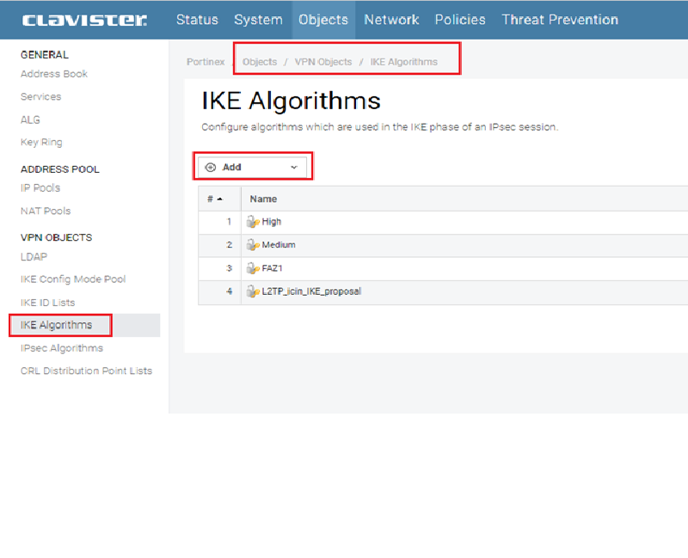Open the Threat Prevention menu
688x558 pixels.
(560, 20)
